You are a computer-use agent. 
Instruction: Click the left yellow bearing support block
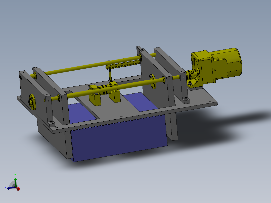point(95,95)
